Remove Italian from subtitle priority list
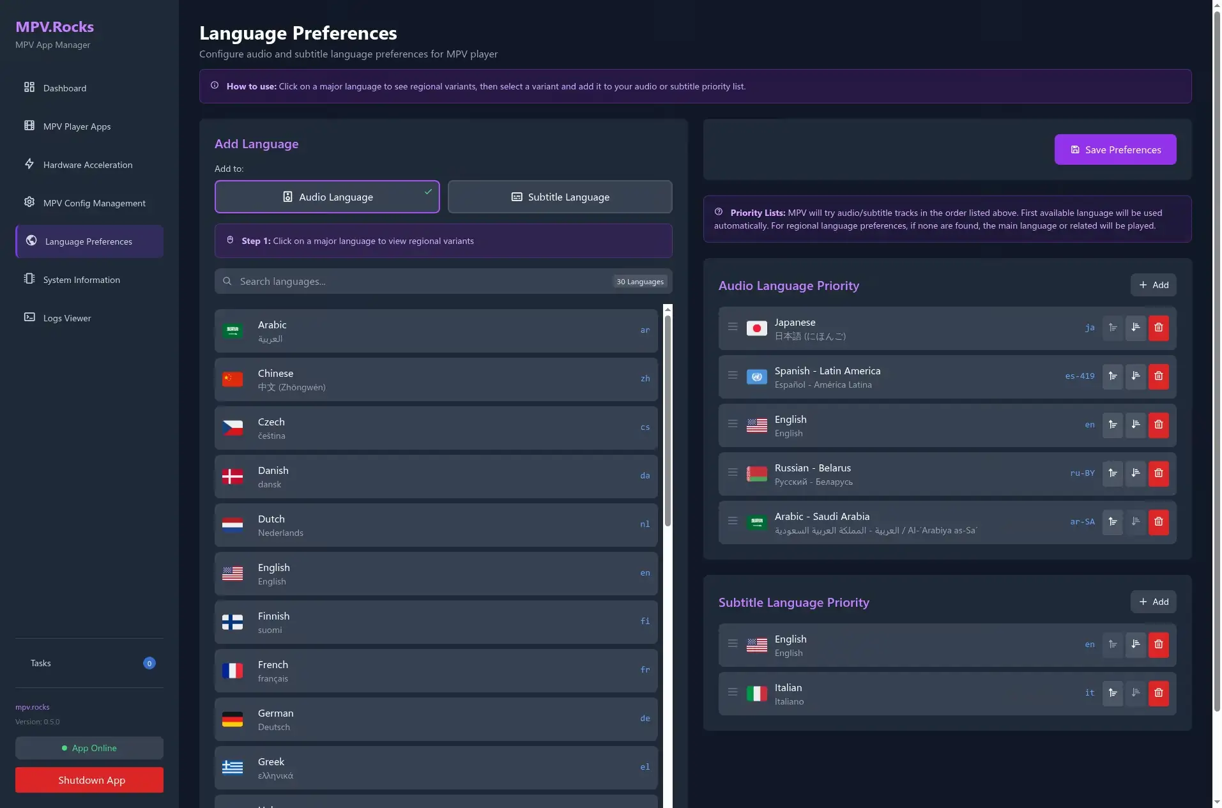This screenshot has height=808, width=1222. (1158, 693)
